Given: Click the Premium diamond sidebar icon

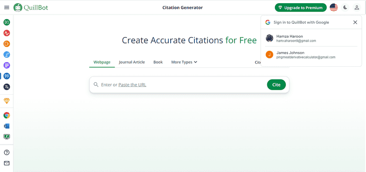Looking at the screenshot, I should tap(7, 101).
